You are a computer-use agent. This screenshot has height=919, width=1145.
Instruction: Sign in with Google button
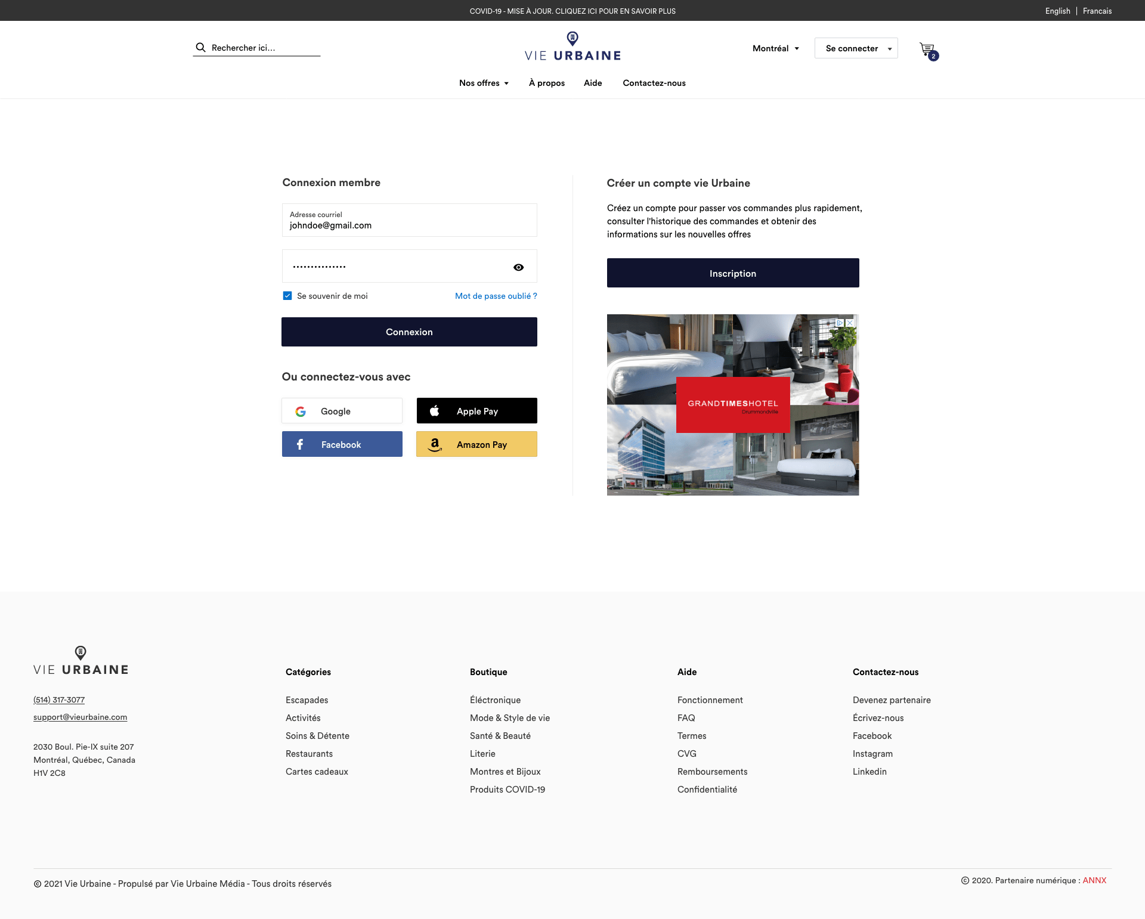pyautogui.click(x=342, y=411)
